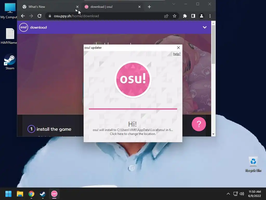Click the 'install the game' heading

(x=54, y=129)
